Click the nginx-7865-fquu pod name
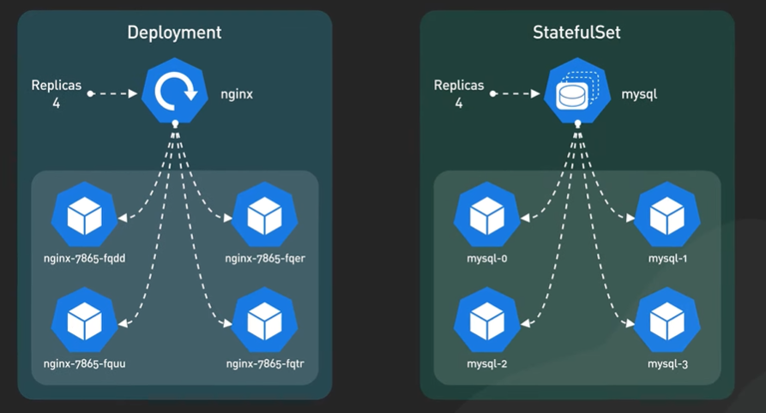 pos(85,364)
